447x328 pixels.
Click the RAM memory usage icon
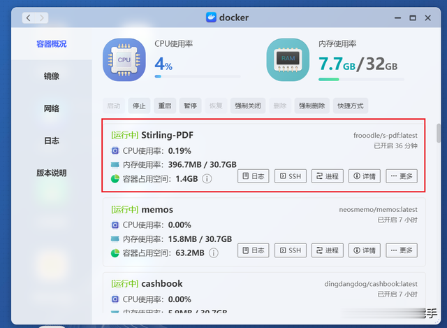coord(288,60)
